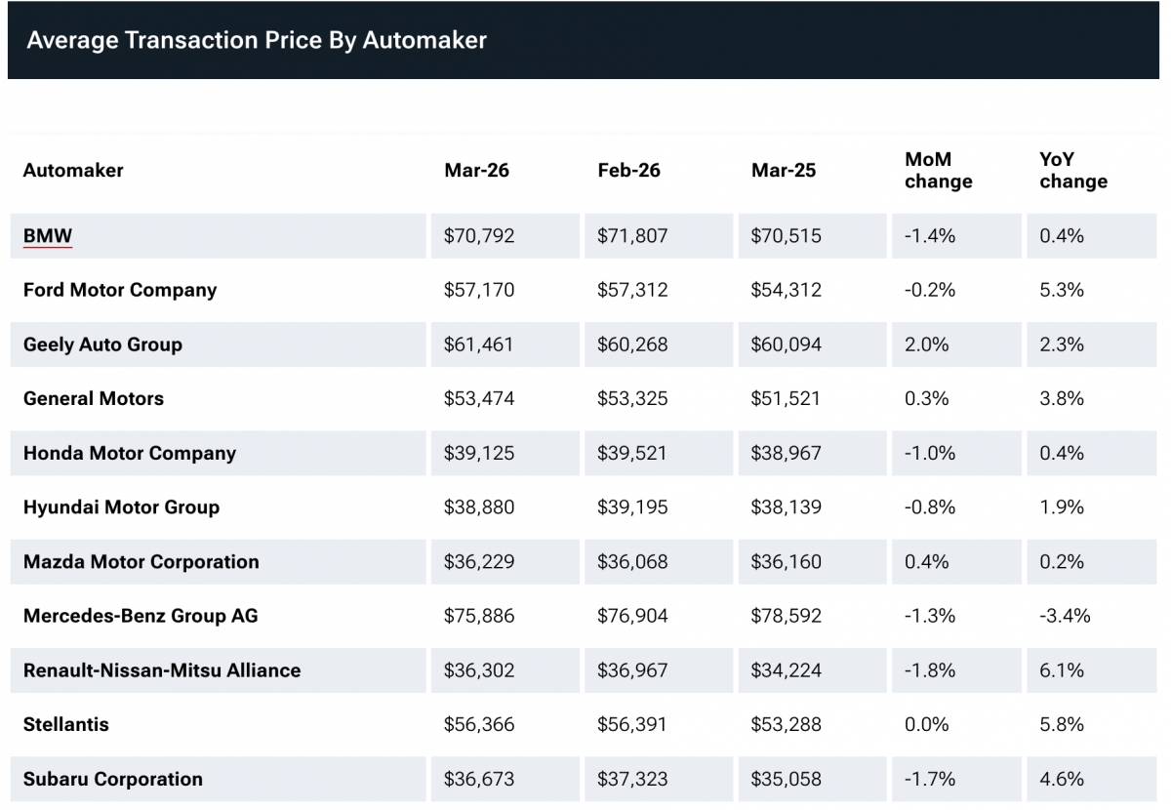Click the Average Transaction Price By Automaker title
Viewport: 1171px width, 810px height.
[x=256, y=40]
